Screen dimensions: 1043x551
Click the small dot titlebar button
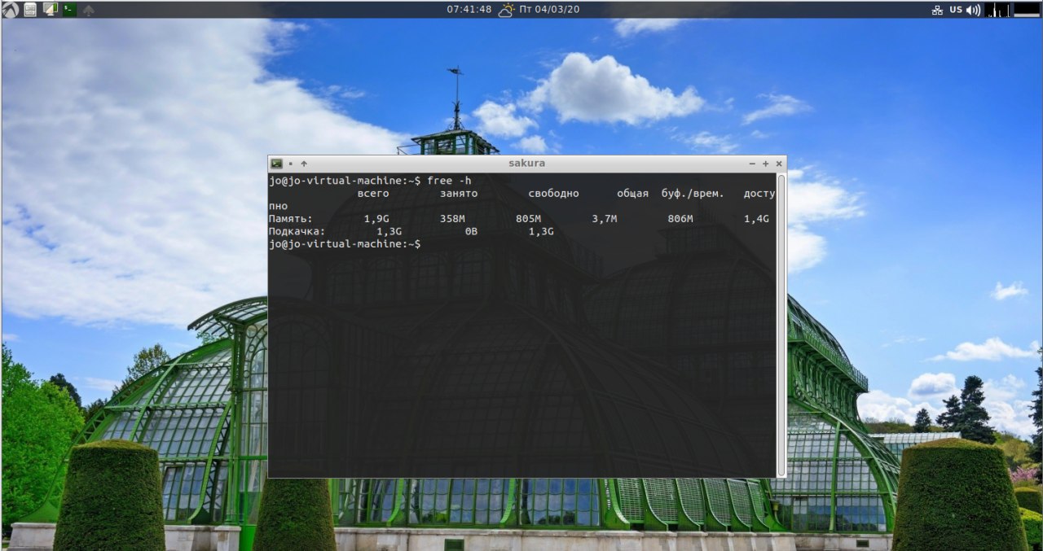click(291, 164)
